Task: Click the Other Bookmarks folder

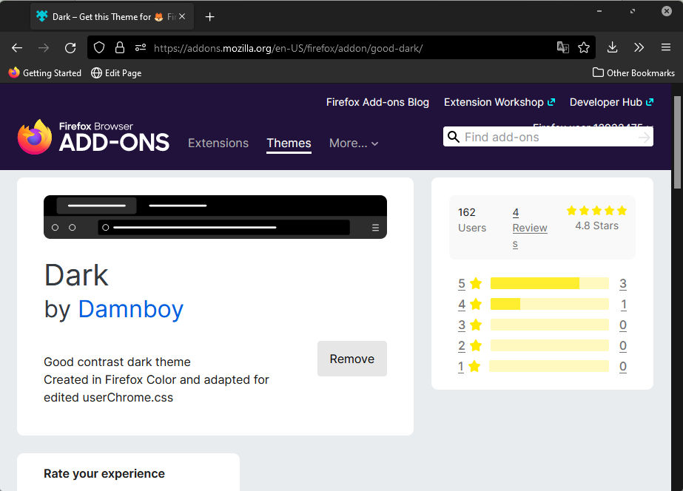Action: click(633, 72)
